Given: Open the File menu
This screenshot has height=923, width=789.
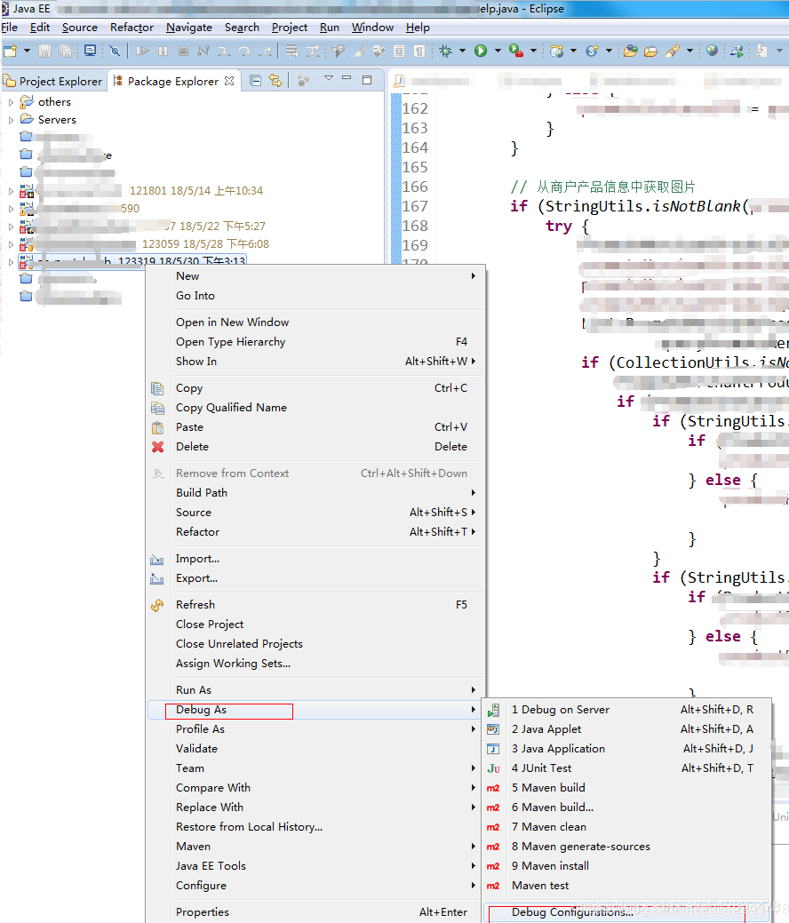Looking at the screenshot, I should (x=10, y=27).
